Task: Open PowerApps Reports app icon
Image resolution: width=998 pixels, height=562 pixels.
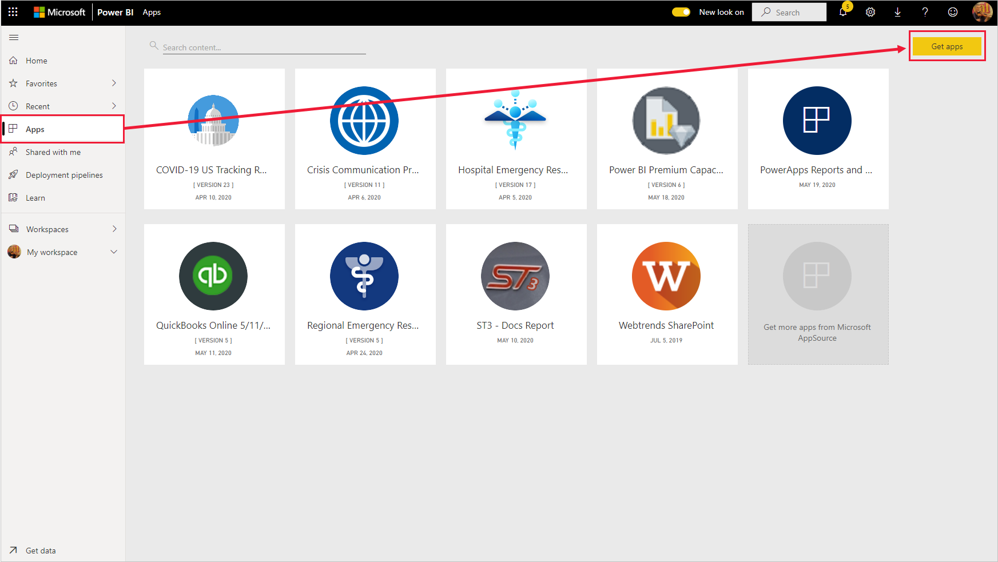Action: click(817, 121)
